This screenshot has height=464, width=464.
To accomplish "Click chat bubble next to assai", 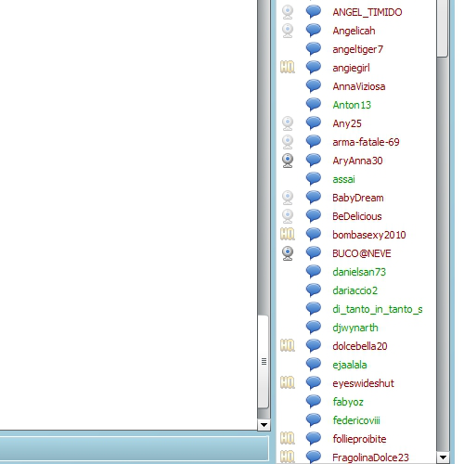I will tap(314, 179).
